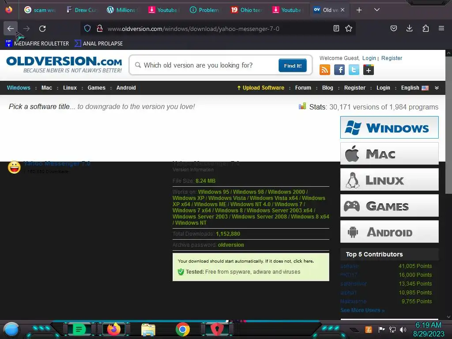Switch to the Problem tab

click(x=205, y=10)
